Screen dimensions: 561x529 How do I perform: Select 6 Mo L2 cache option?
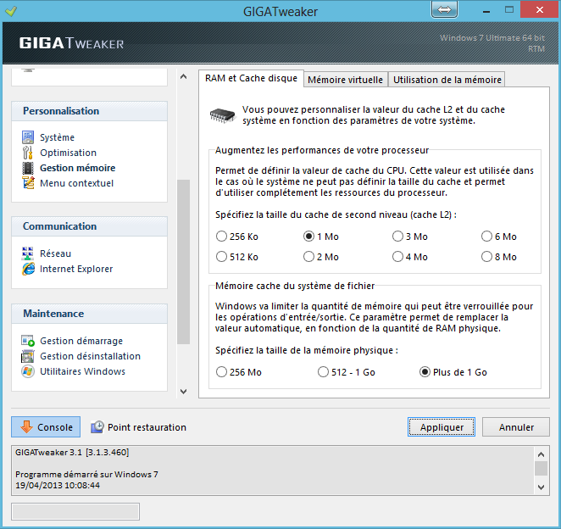point(499,237)
